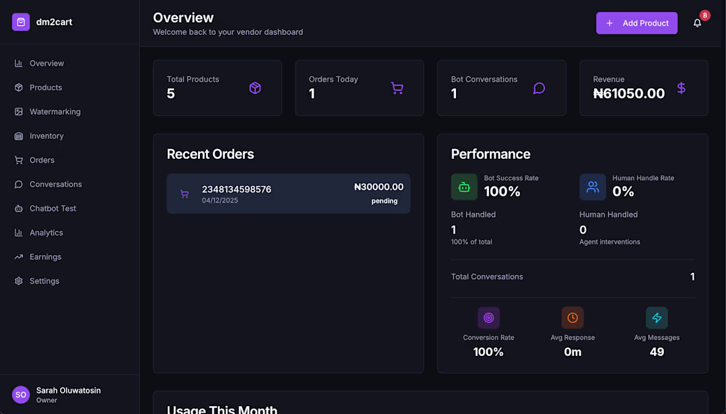Click the green bot success rate icon
This screenshot has width=726, height=414.
point(464,187)
